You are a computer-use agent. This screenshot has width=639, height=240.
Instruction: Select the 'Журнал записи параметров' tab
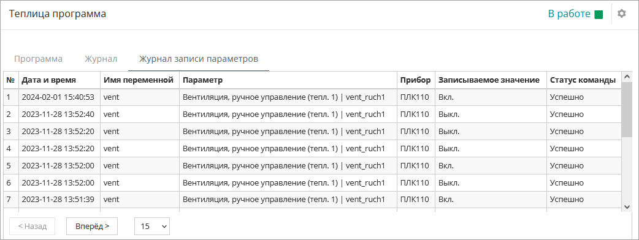pos(199,59)
